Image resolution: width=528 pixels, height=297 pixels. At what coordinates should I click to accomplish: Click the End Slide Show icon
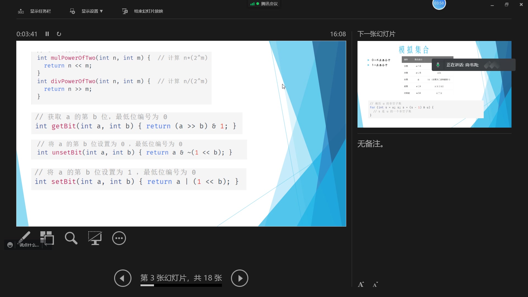125,11
